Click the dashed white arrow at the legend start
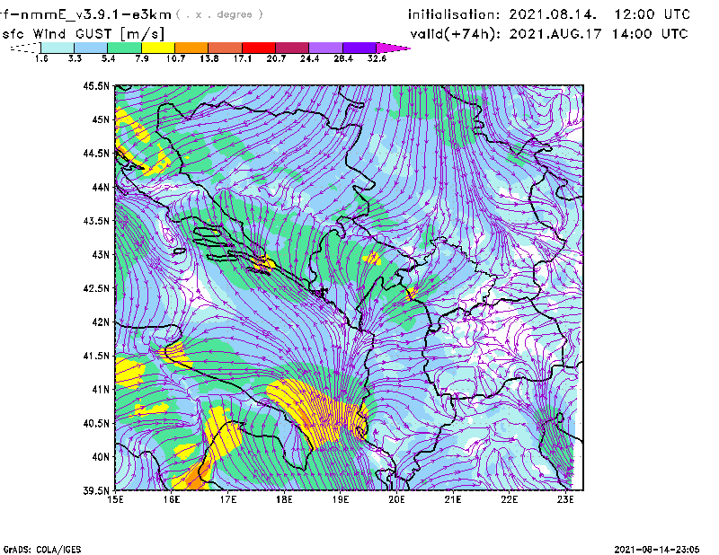The height and width of the screenshot is (555, 719). (25, 48)
